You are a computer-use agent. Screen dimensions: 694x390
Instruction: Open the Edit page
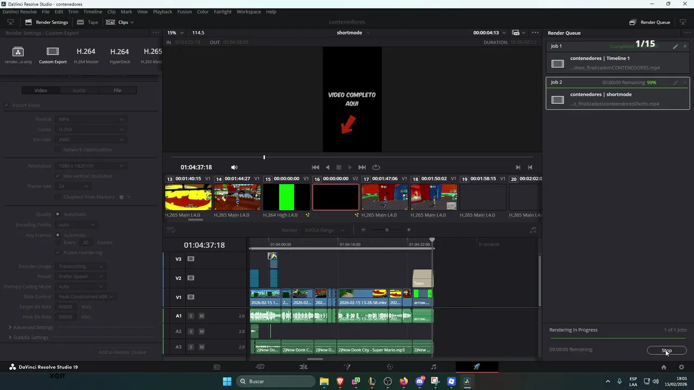[304, 367]
